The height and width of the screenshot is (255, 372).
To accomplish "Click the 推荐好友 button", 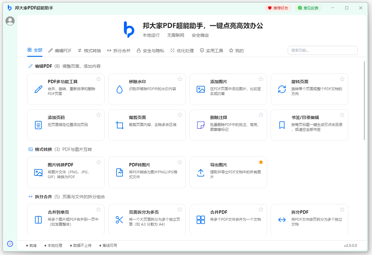I will click(278, 8).
